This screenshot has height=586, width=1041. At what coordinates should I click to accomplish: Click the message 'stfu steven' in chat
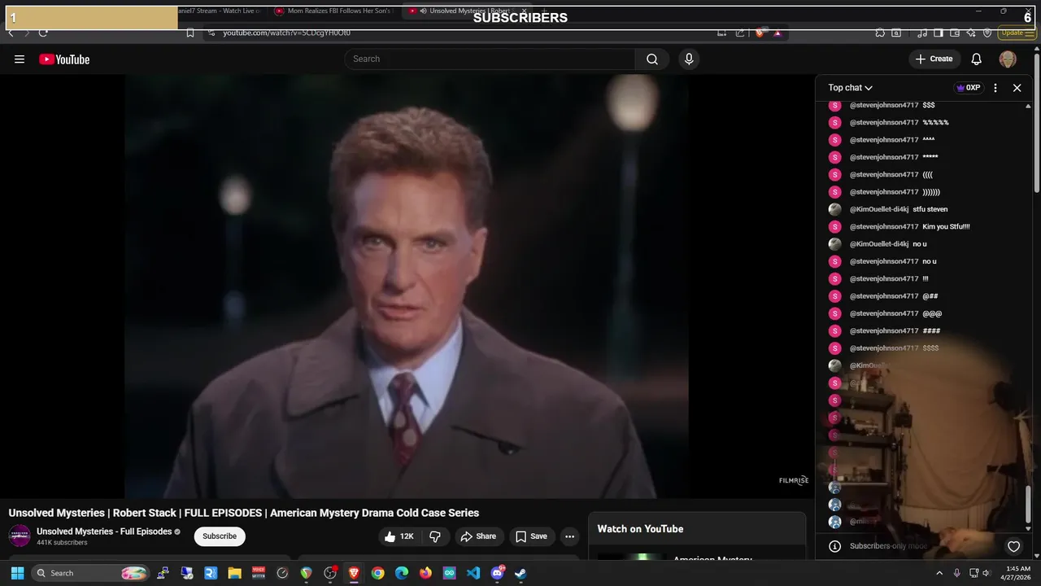point(930,209)
